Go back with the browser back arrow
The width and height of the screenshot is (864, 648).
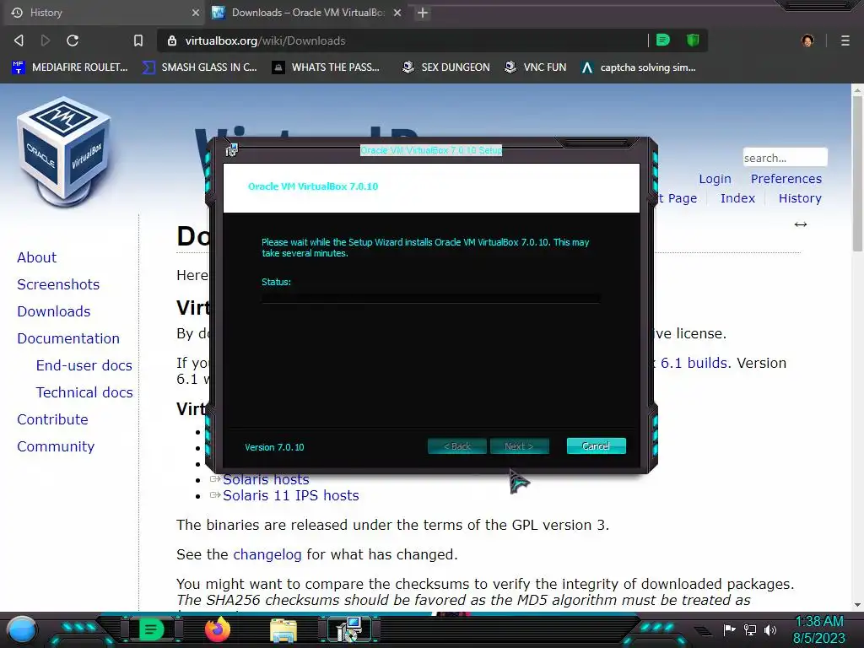pos(19,40)
